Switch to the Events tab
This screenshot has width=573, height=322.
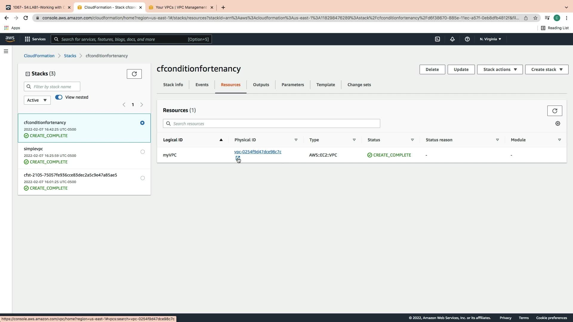click(x=202, y=85)
